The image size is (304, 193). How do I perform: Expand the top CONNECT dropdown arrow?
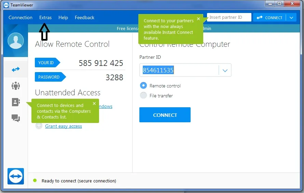(x=291, y=18)
